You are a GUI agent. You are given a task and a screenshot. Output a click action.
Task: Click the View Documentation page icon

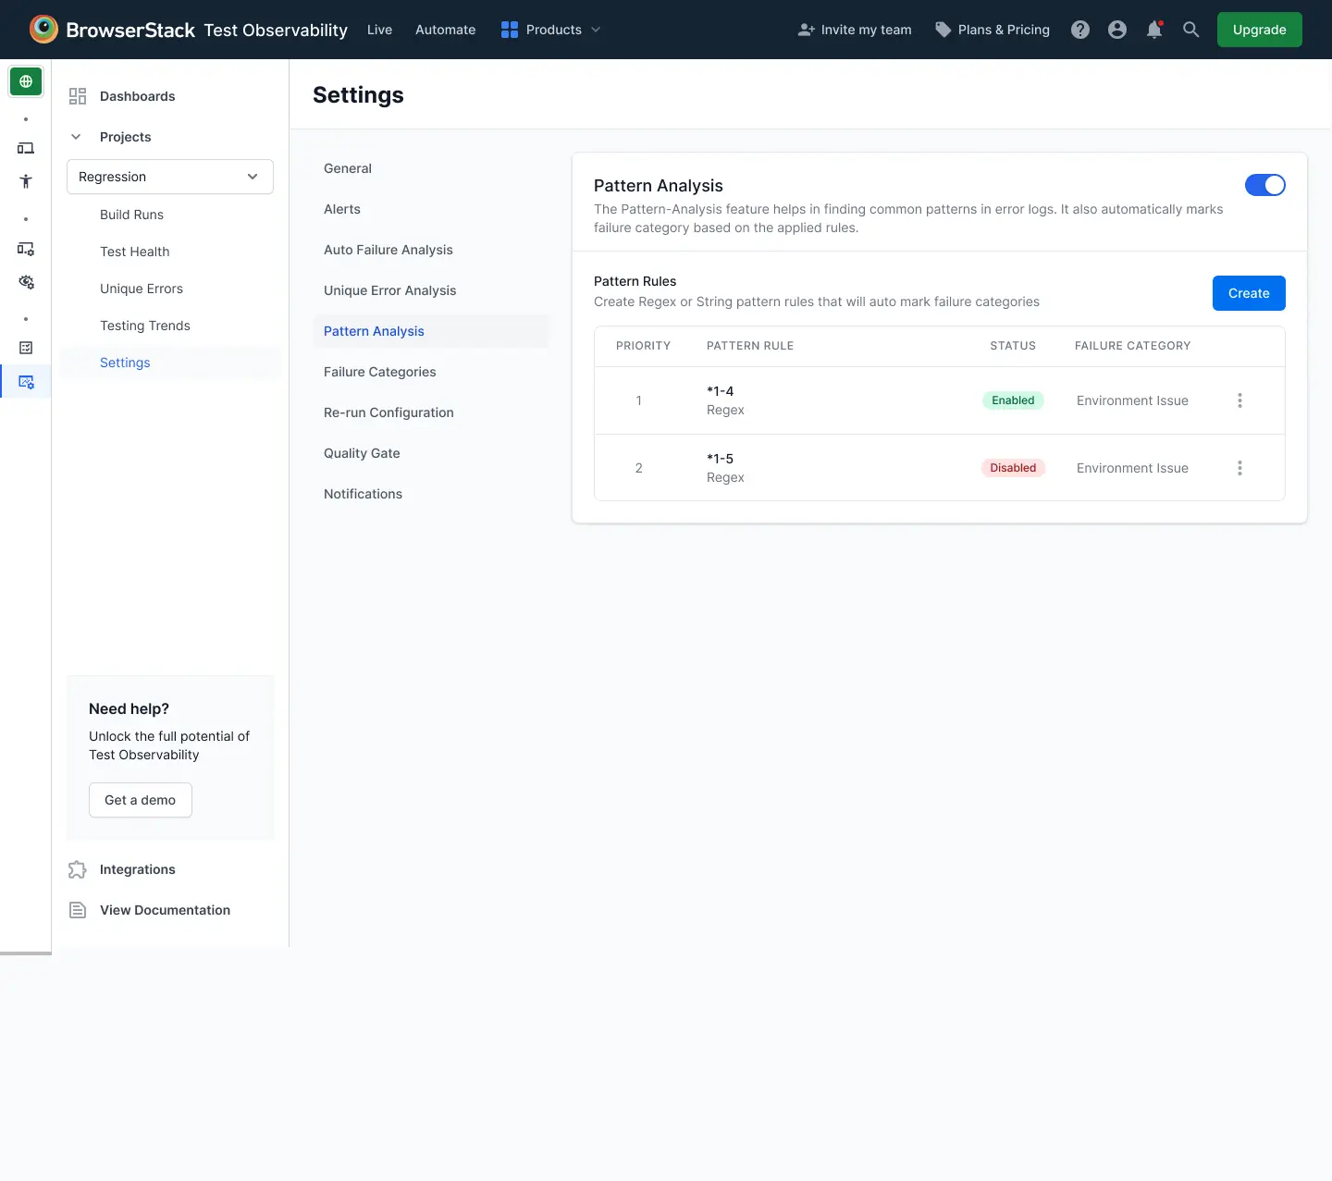78,910
